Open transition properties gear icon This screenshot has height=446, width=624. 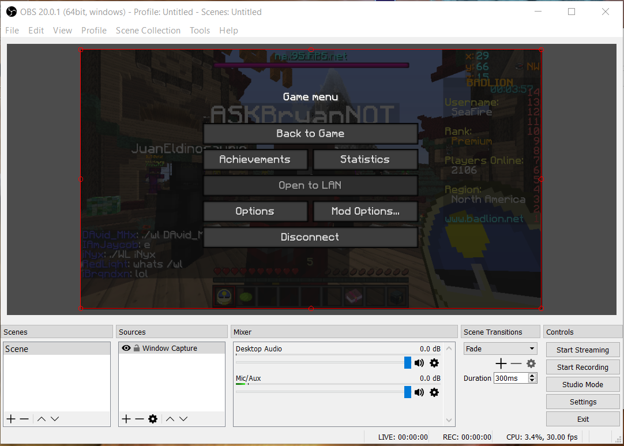[531, 363]
